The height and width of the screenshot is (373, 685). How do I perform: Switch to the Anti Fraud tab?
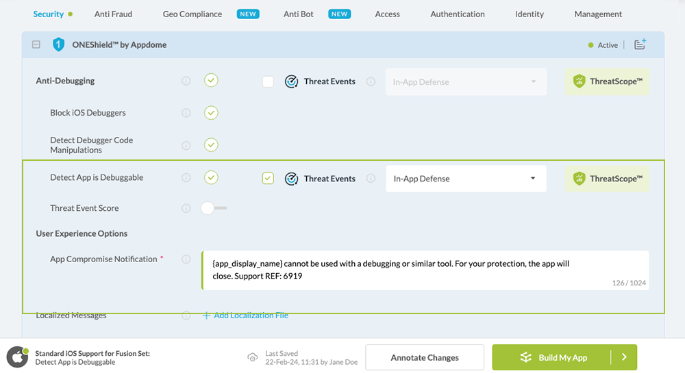113,14
